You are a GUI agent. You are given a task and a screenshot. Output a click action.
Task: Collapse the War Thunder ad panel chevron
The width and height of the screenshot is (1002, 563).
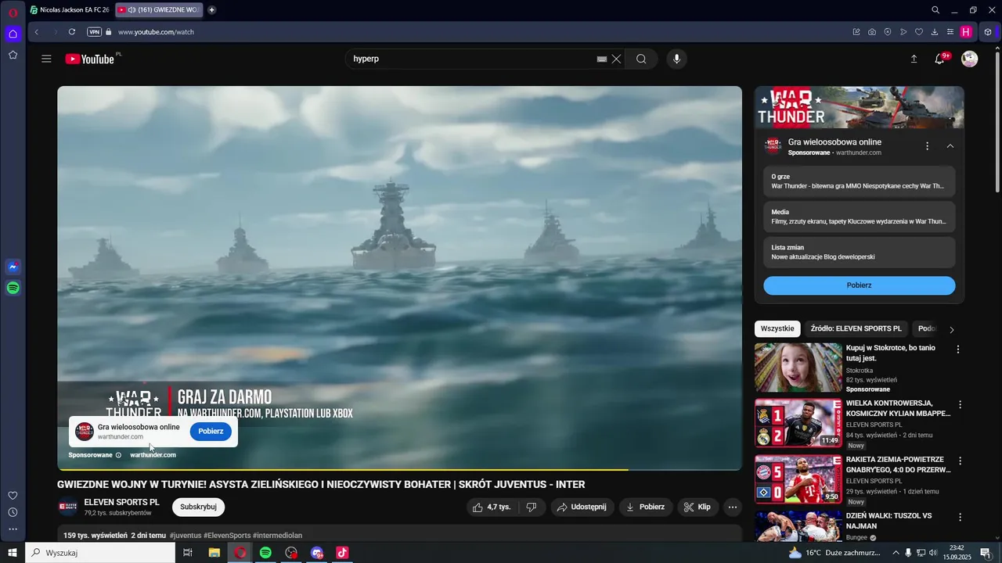[x=950, y=146]
